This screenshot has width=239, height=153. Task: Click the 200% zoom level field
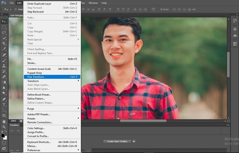coord(13,121)
